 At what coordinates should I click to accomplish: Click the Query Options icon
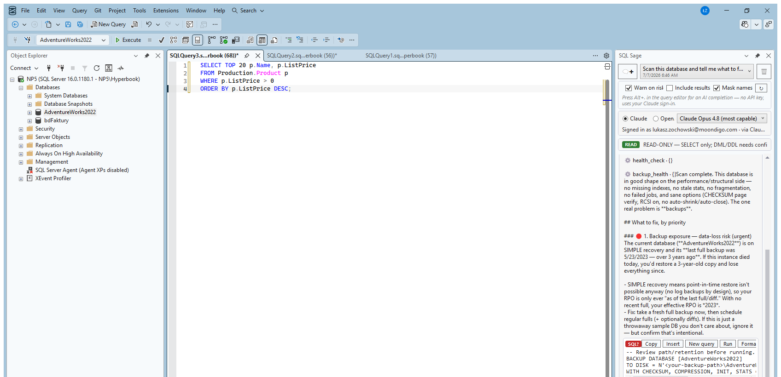click(x=186, y=40)
